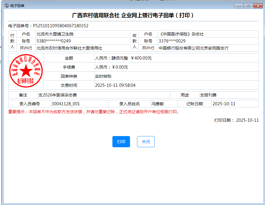Viewport: 265px width, 205px height.
Task: Click the red 重要提示 notice text
Action: [x=93, y=112]
